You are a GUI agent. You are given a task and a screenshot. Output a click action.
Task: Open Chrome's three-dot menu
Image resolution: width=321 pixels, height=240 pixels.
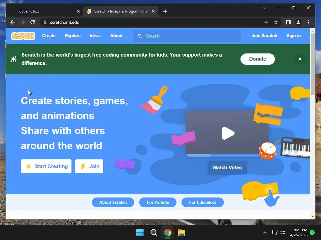[x=308, y=22]
